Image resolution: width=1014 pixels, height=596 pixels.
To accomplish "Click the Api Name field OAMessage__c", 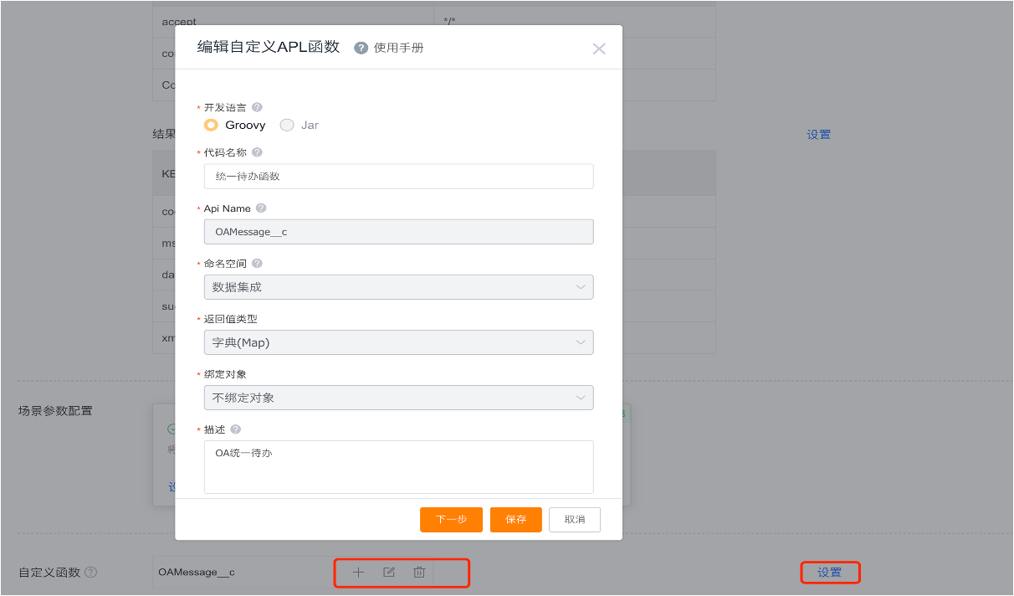I will coord(399,232).
